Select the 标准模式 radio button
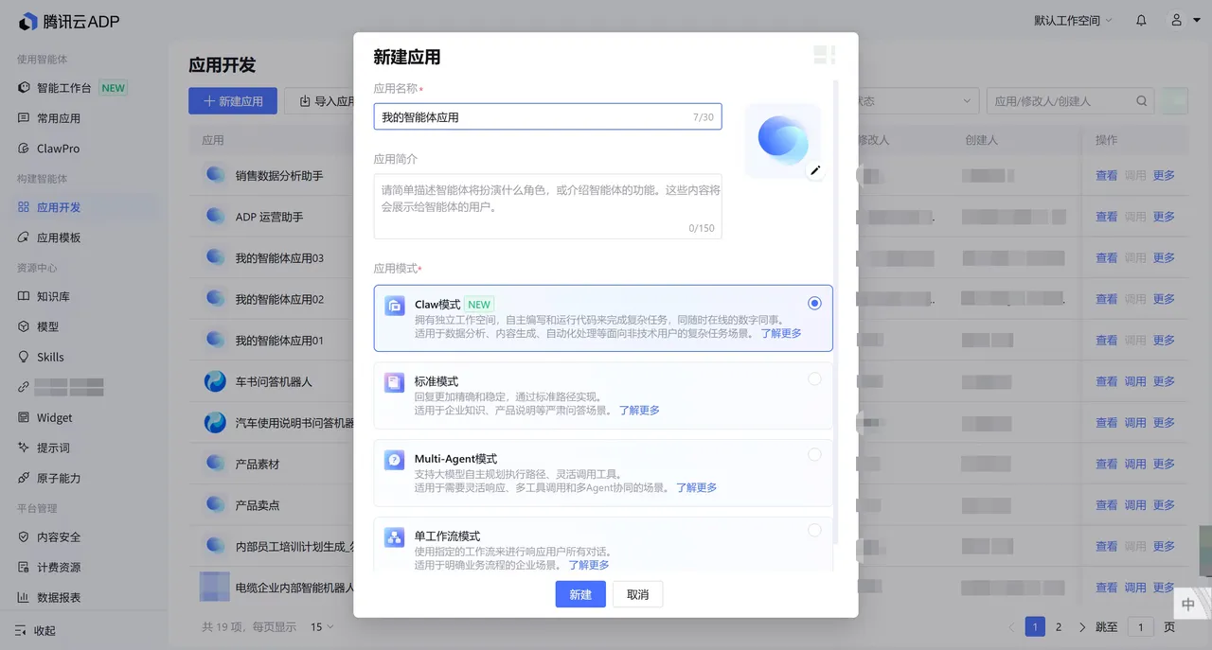This screenshot has height=650, width=1212. (x=814, y=378)
